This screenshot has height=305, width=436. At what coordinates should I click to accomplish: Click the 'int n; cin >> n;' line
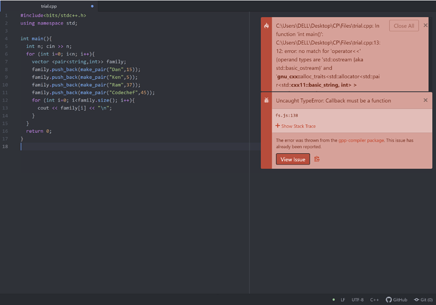49,46
